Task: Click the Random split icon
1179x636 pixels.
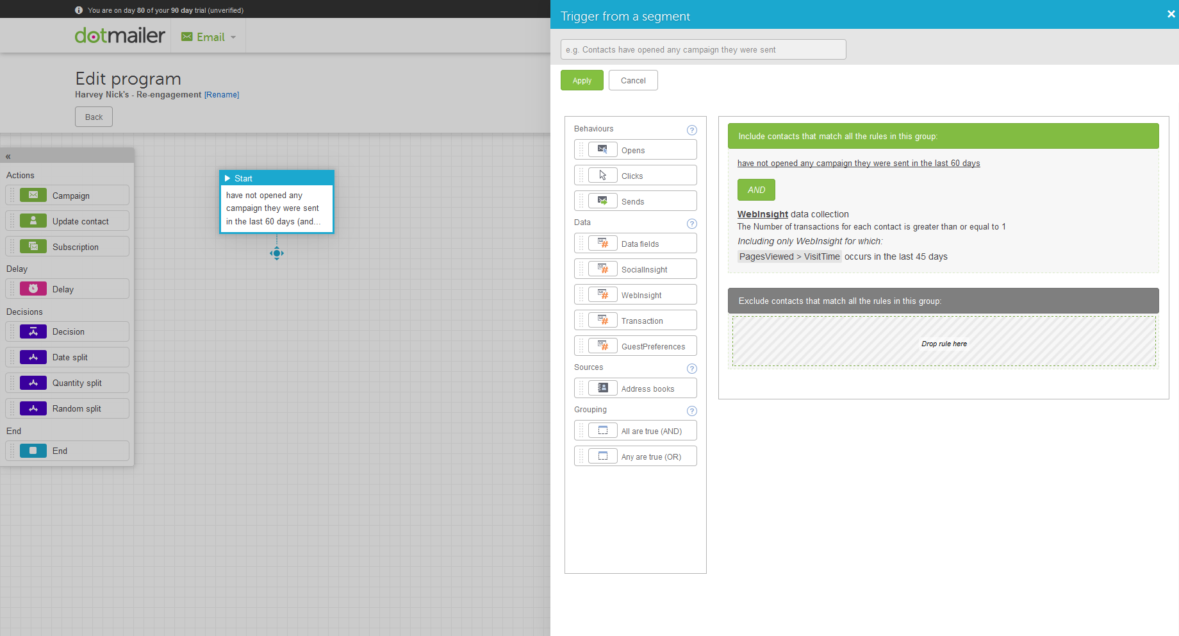Action: click(x=33, y=408)
